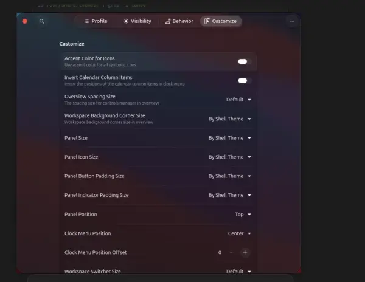Open the search magnifier icon
The height and width of the screenshot is (282, 365).
tap(41, 21)
